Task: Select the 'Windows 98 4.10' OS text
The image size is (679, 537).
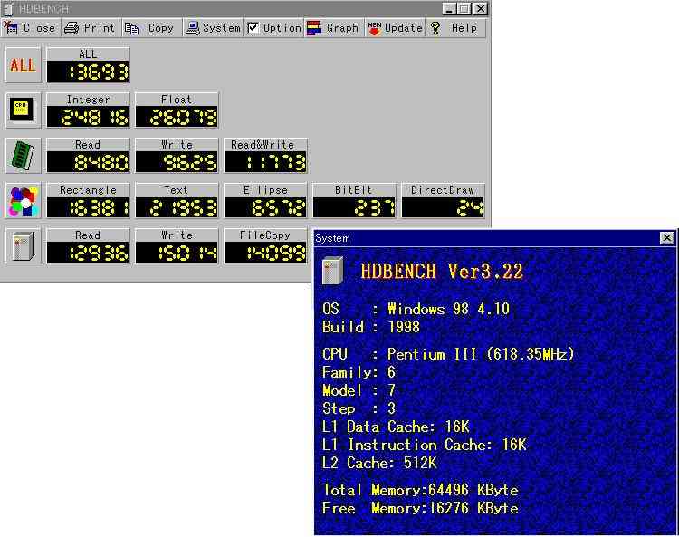Action: tap(449, 309)
